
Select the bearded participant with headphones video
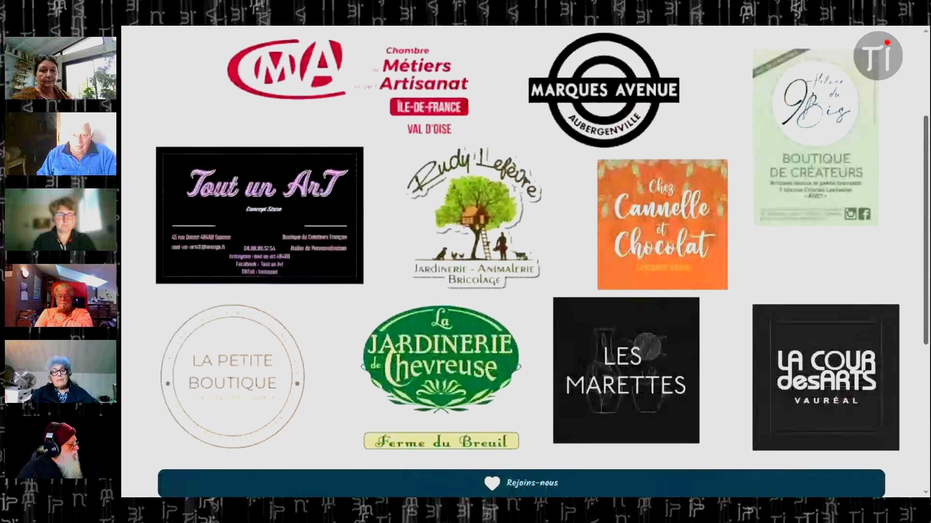coord(61,448)
